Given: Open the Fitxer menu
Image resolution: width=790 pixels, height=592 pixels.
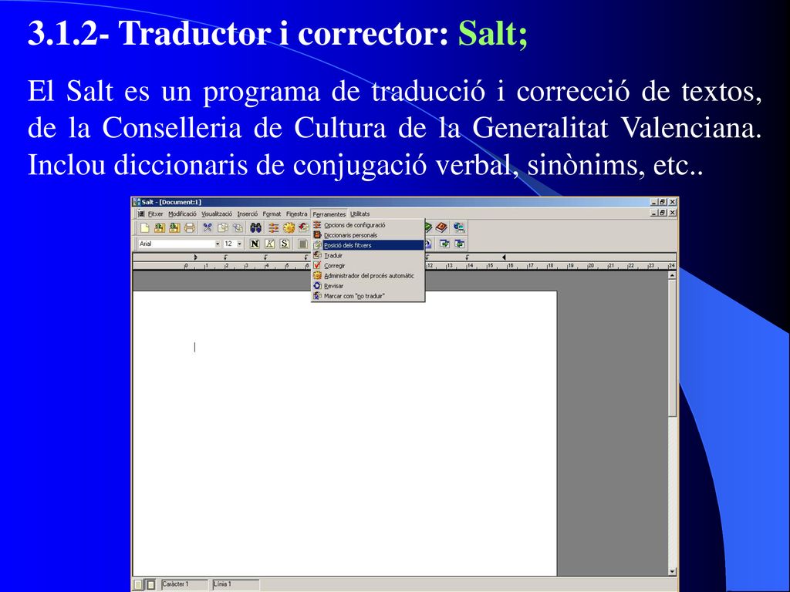Looking at the screenshot, I should click(155, 214).
